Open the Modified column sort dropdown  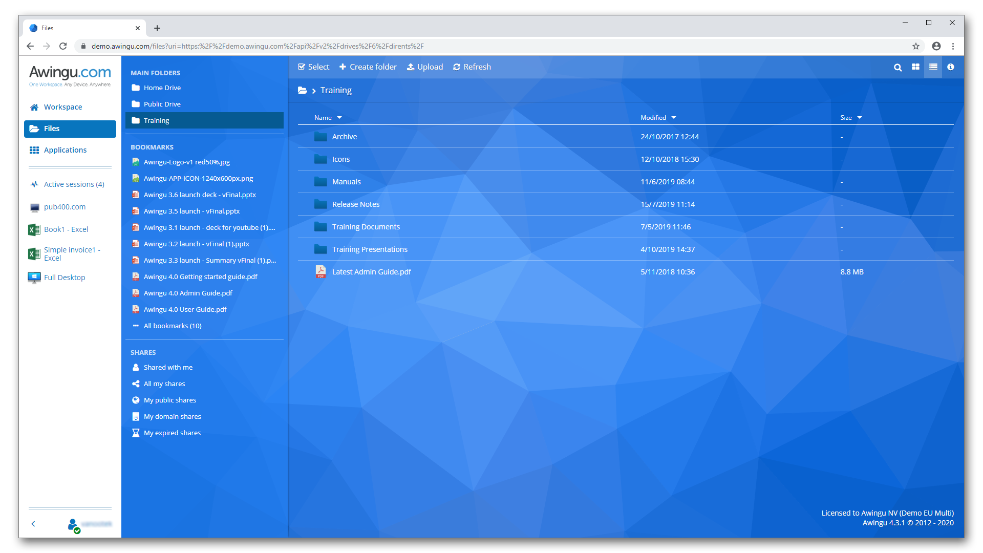(x=674, y=117)
